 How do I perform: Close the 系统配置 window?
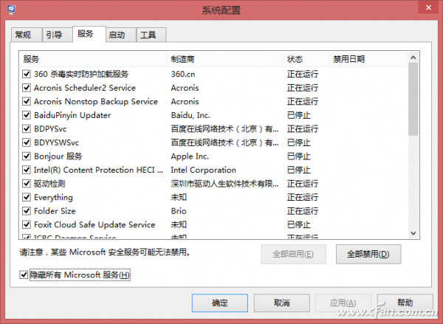pyautogui.click(x=428, y=7)
